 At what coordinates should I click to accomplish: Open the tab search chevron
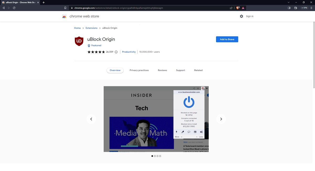[289, 2]
